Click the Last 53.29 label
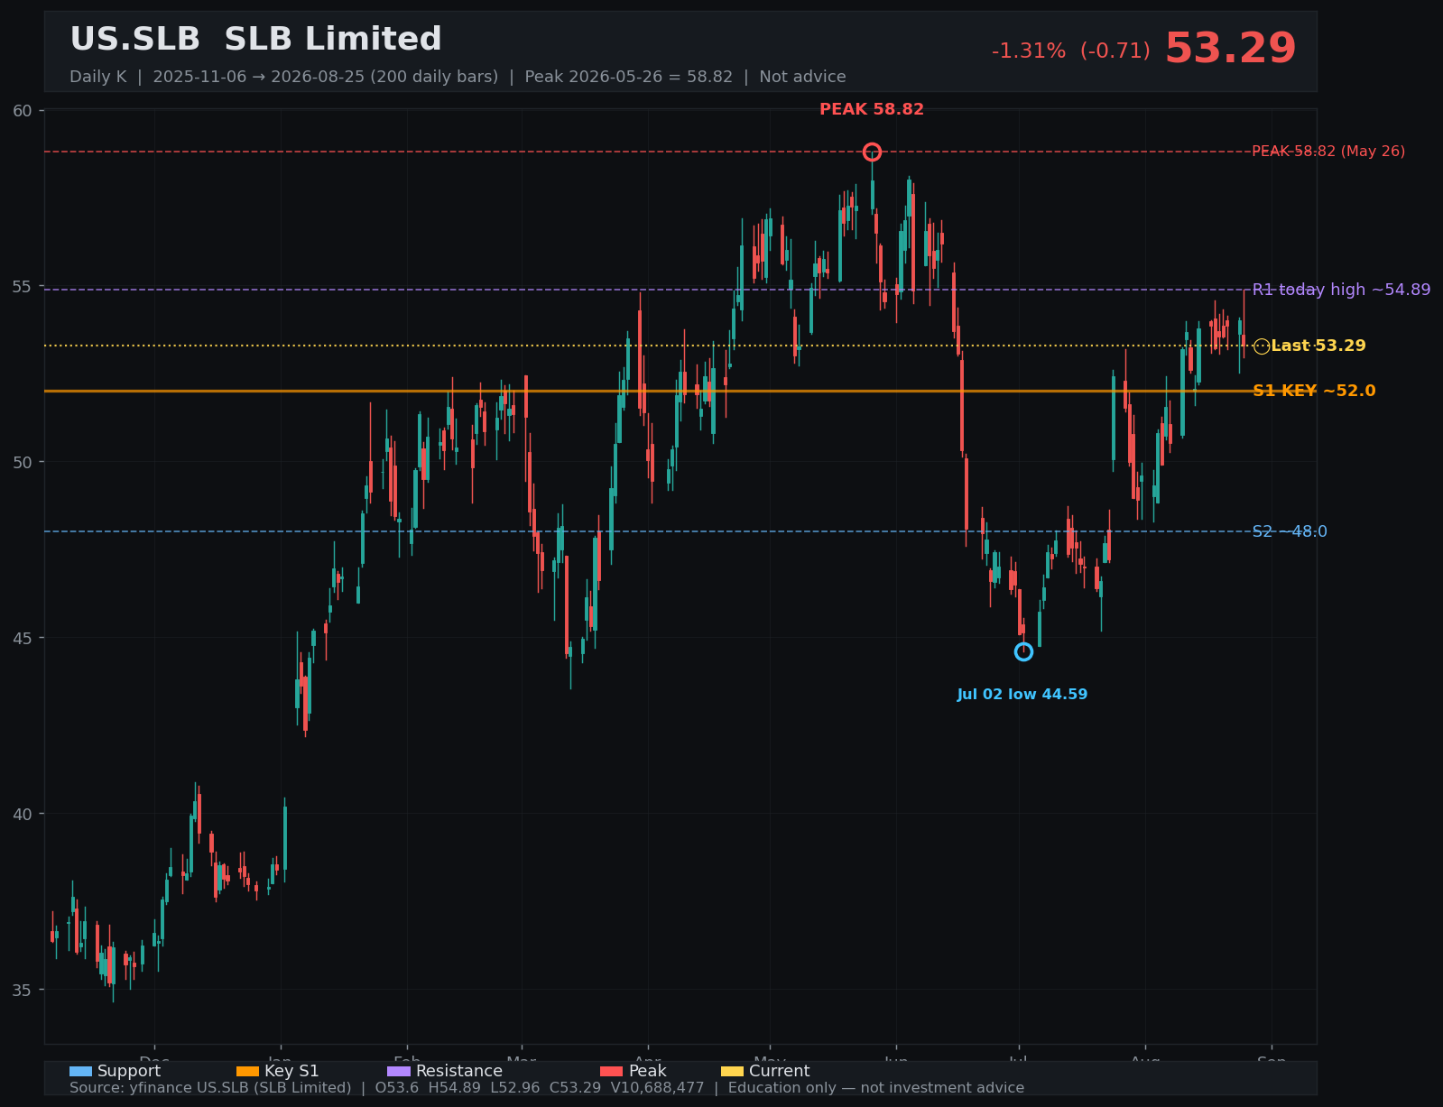This screenshot has width=1443, height=1107. pos(1318,346)
